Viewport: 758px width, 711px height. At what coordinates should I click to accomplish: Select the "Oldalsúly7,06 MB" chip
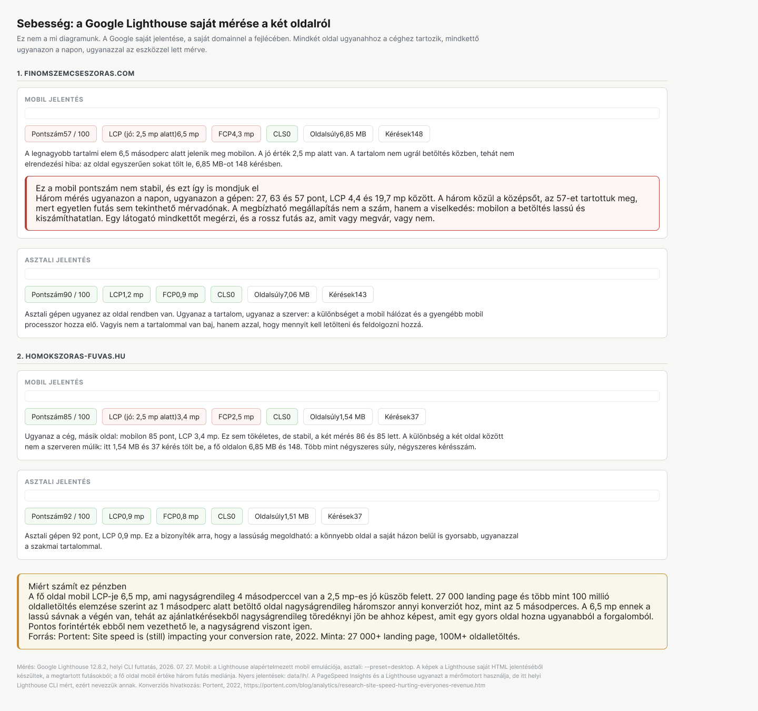tap(282, 294)
